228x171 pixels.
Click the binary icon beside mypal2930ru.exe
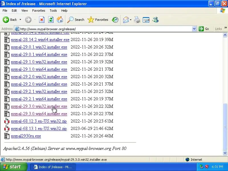(7, 136)
